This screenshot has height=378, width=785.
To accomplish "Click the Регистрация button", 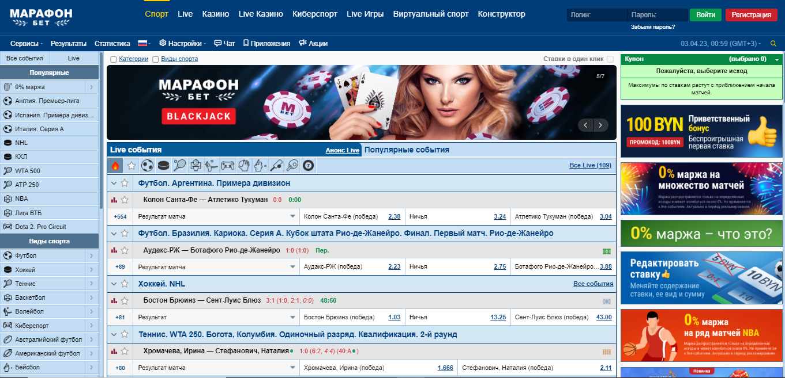I will coord(751,15).
